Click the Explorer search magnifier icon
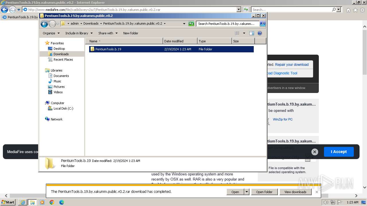 coord(262,24)
